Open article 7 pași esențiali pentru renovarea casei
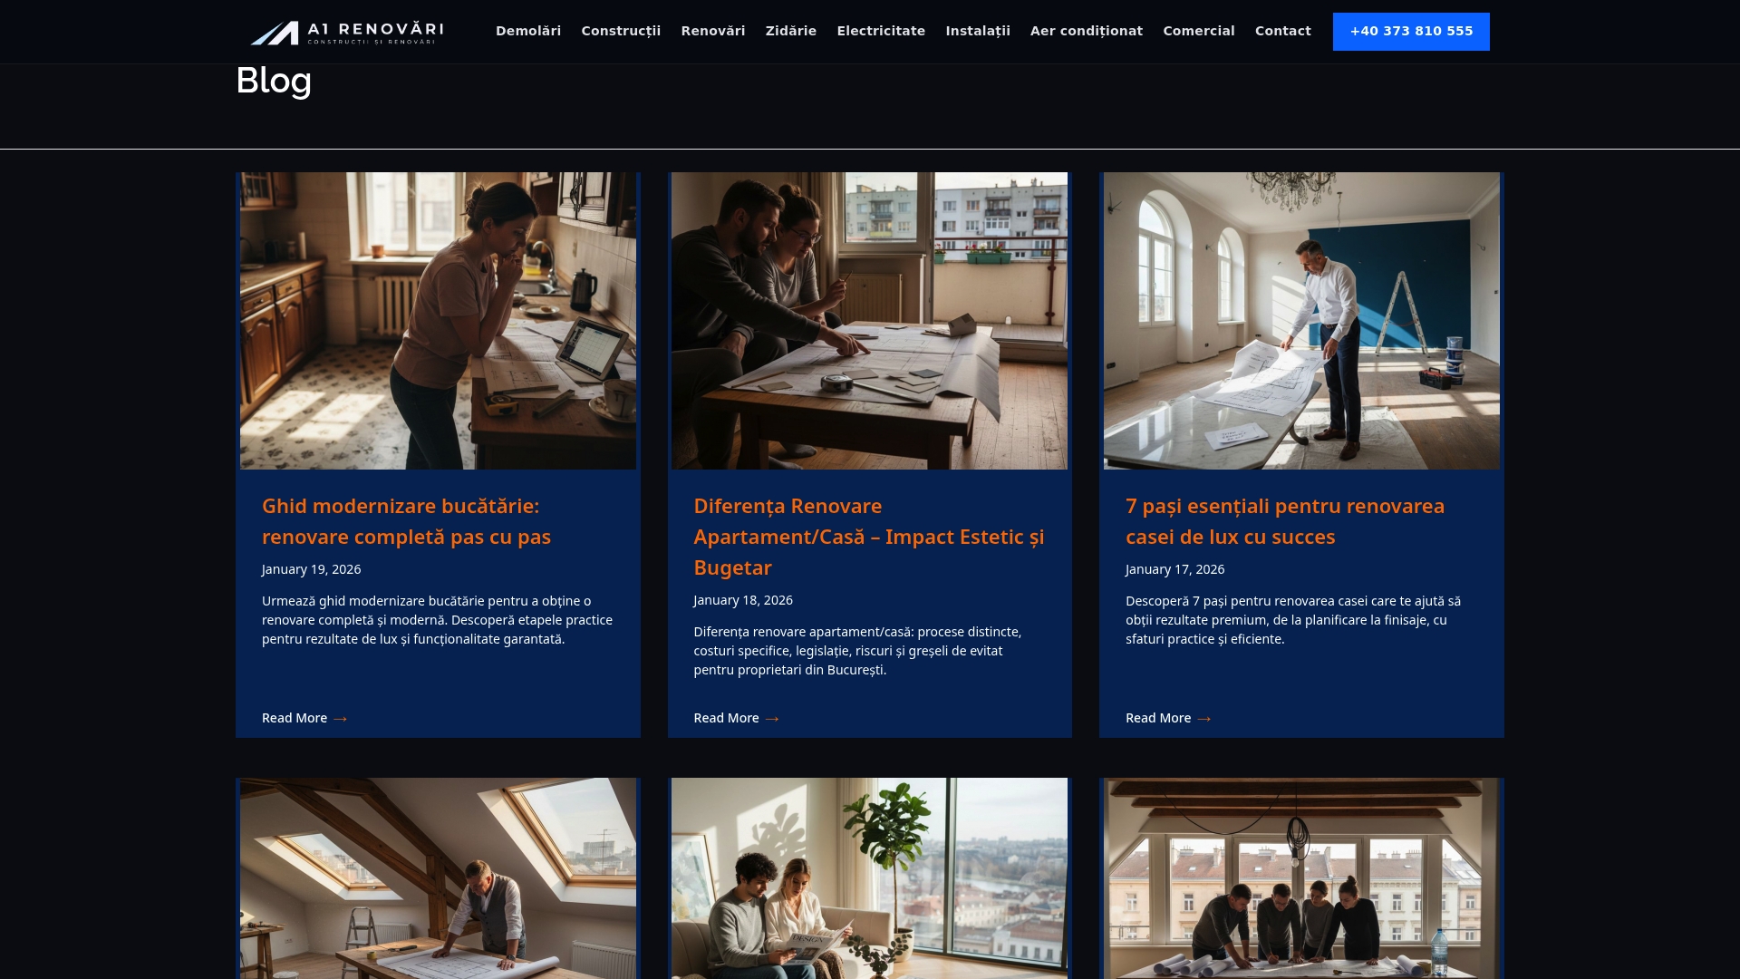Screen dimensions: 1740x979 point(1284,521)
